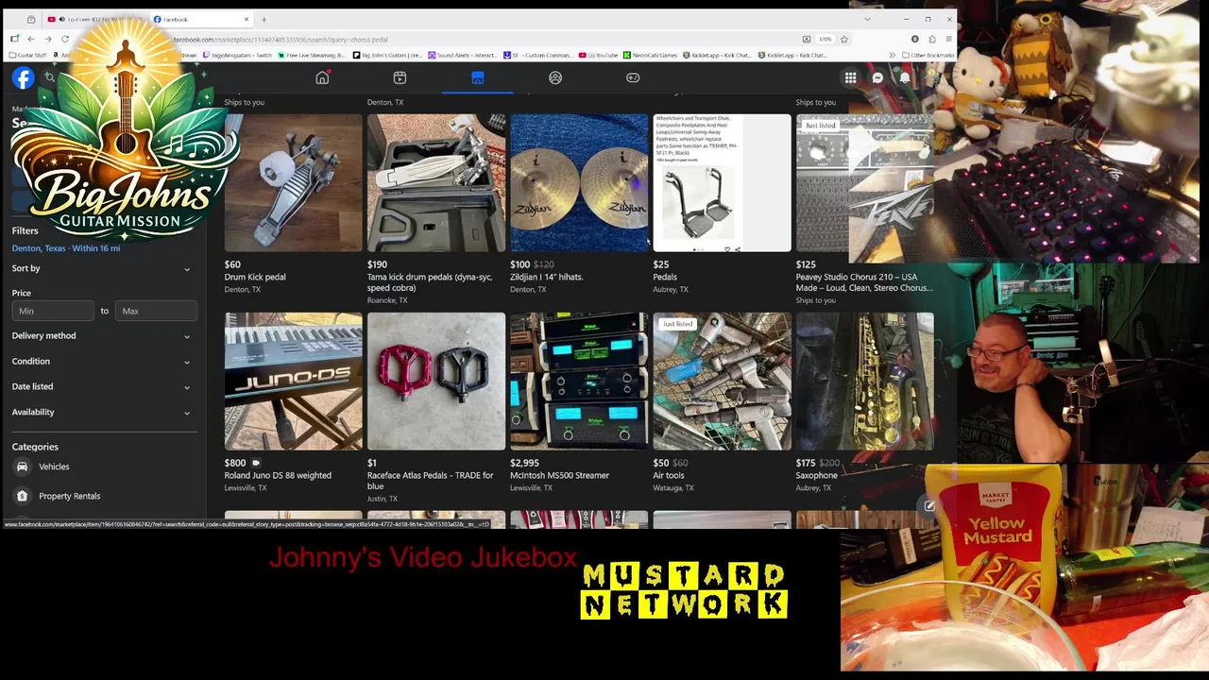Open the $60 Drum Kick pedal listing photo
This screenshot has width=1209, height=680.
(x=293, y=183)
